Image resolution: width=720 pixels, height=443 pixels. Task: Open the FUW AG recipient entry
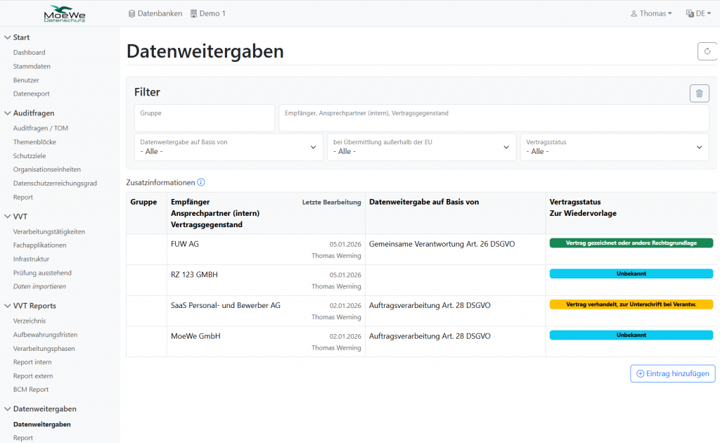(x=184, y=244)
